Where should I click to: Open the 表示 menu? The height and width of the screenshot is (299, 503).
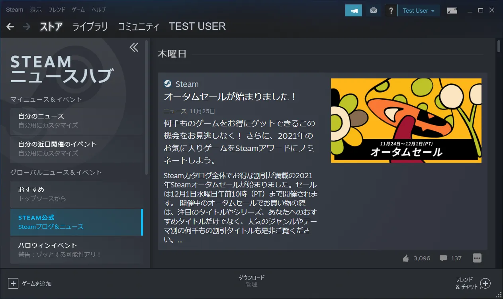click(36, 10)
